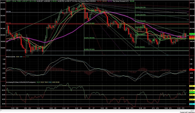Viewport: 195px width, 113px height.
Task: Click the right arrow of the horizontal scrollbar
Action: 194,110
